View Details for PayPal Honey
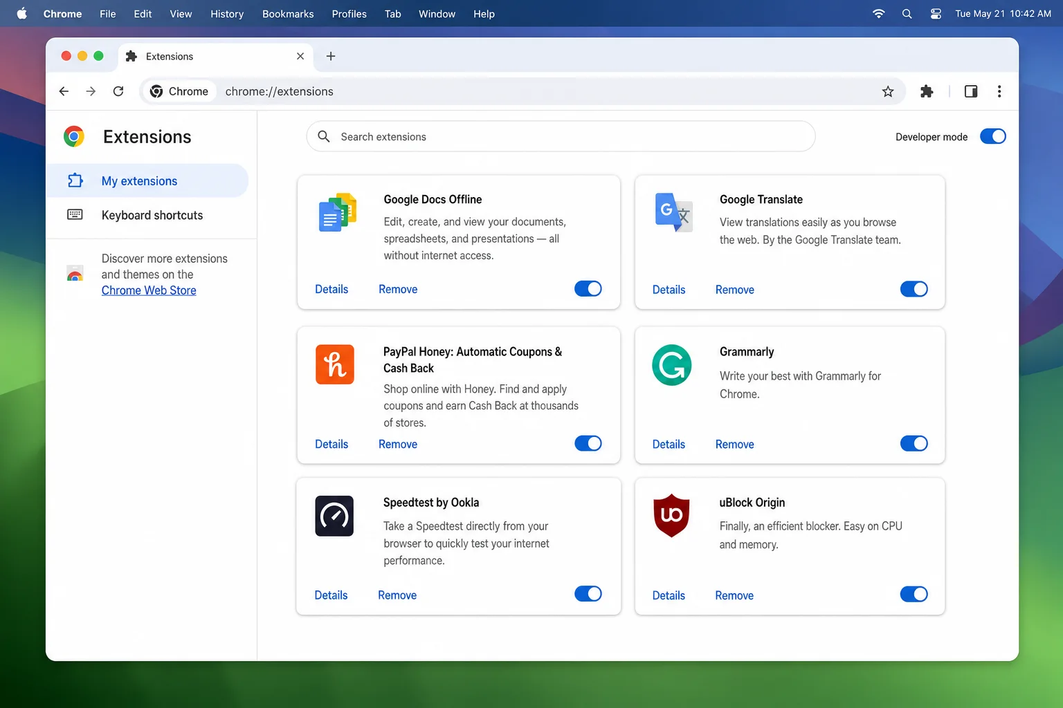Image resolution: width=1063 pixels, height=708 pixels. 331,444
